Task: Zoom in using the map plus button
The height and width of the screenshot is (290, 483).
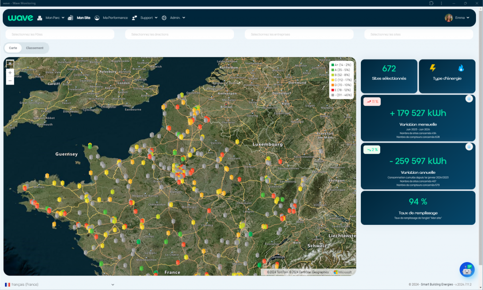Action: 10,73
